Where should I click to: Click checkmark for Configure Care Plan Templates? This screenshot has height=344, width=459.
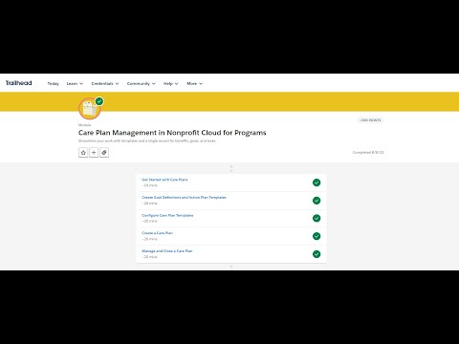317,218
